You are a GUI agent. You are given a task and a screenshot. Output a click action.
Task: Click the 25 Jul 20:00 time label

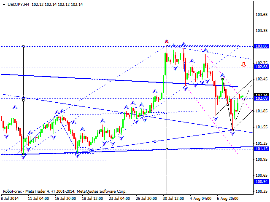146,199
